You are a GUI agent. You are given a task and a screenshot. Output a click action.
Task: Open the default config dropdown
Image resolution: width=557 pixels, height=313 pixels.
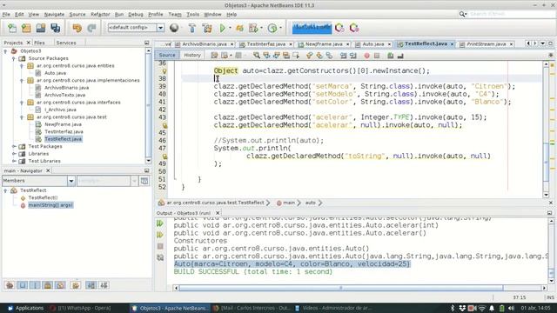(x=160, y=28)
